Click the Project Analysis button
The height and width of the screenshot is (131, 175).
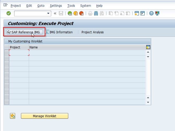(93, 32)
